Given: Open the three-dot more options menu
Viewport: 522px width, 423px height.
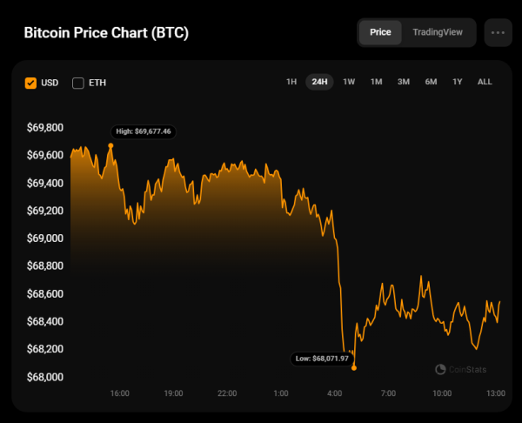Looking at the screenshot, I should pos(498,32).
